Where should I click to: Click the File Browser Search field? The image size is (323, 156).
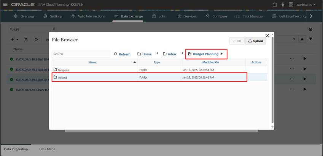click(x=81, y=54)
